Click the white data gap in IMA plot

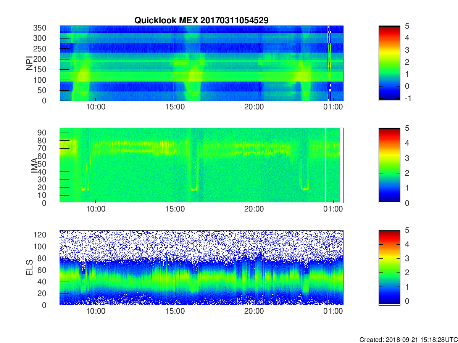[x=326, y=165]
